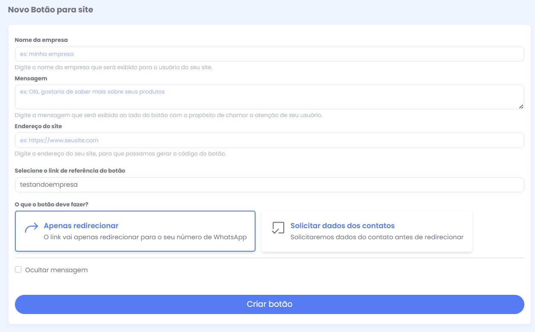Choose the Solicitar dados dos contatos option
The width and height of the screenshot is (535, 332).
coord(366,231)
